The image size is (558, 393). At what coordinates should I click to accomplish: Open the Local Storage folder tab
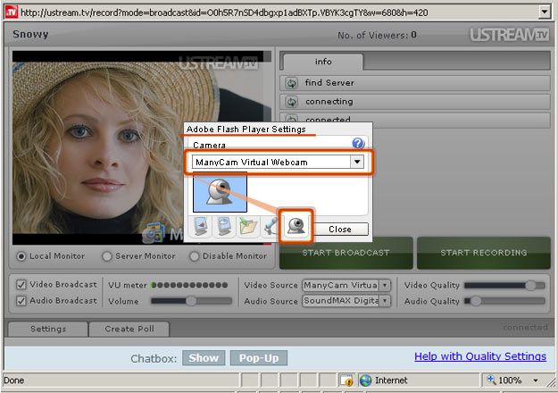coord(247,227)
